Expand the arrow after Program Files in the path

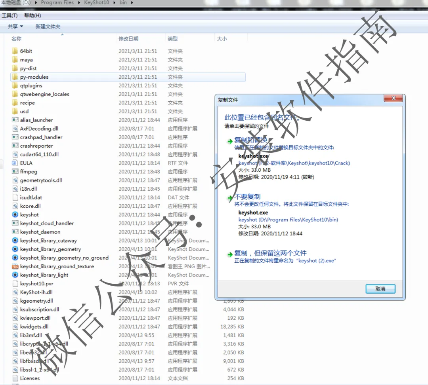pos(78,3)
